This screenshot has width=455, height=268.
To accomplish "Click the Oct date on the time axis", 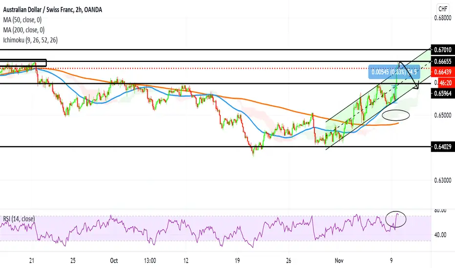I will (x=114, y=261).
